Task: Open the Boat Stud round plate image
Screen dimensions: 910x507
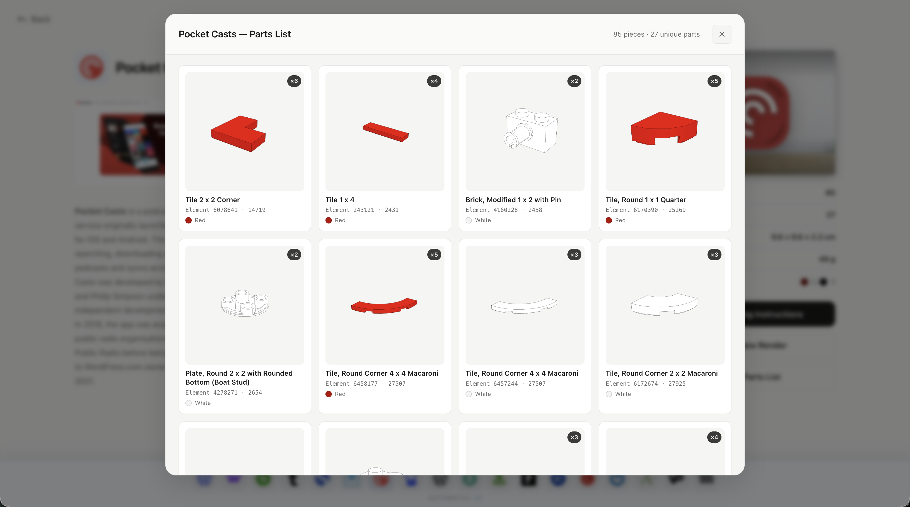Action: (x=245, y=305)
